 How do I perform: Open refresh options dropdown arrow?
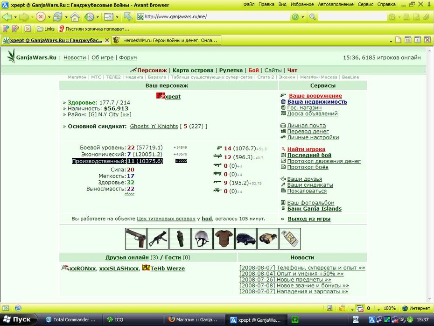point(66,17)
